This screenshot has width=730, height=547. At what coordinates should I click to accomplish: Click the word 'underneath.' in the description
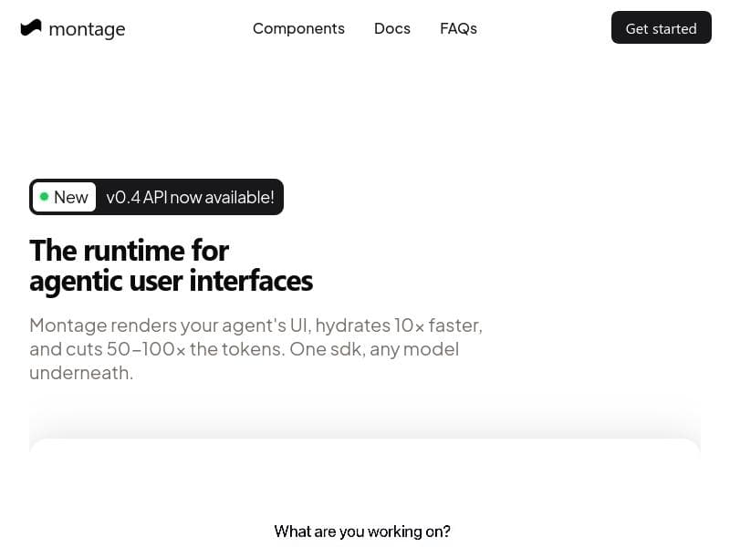coord(81,373)
